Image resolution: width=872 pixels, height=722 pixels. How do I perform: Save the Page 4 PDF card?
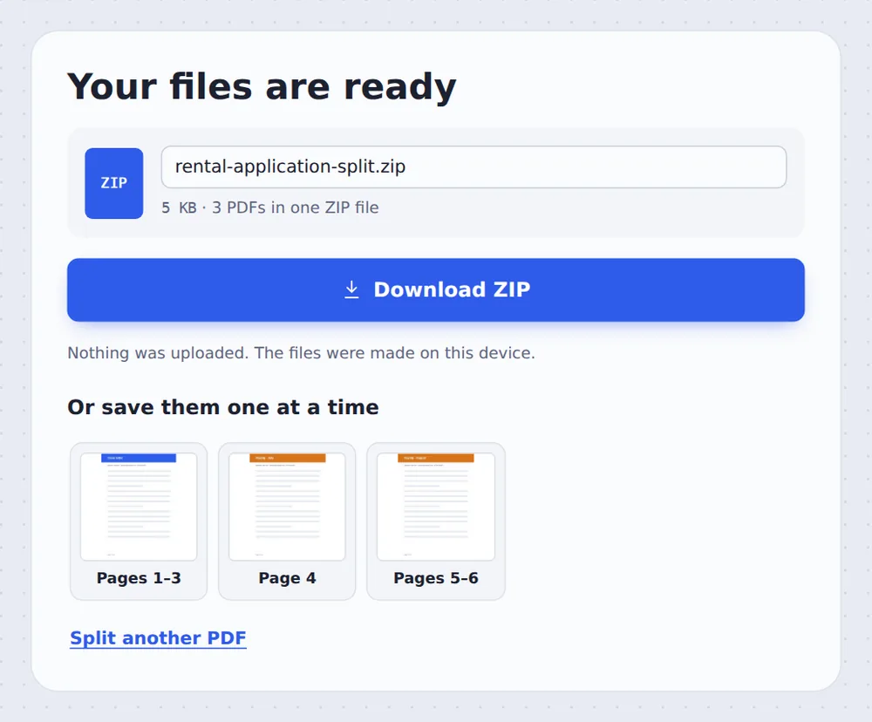(287, 521)
